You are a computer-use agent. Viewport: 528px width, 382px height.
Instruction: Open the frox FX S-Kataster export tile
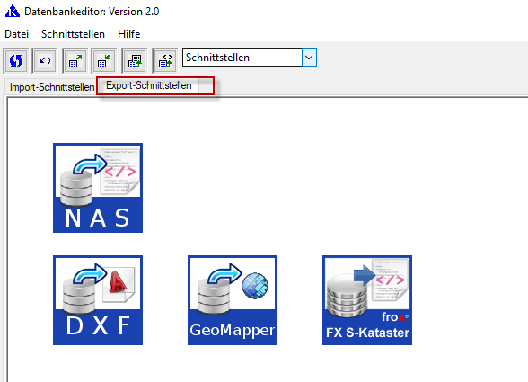367,300
